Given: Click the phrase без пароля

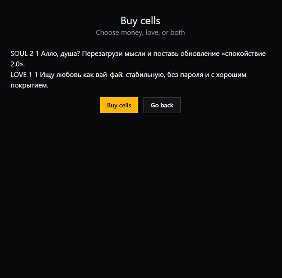Looking at the screenshot, I should point(185,75).
